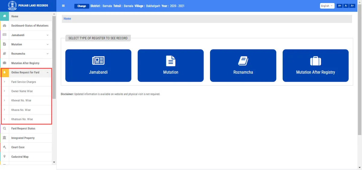
Task: Select Owner Name Wise menu item
Action: [22, 91]
